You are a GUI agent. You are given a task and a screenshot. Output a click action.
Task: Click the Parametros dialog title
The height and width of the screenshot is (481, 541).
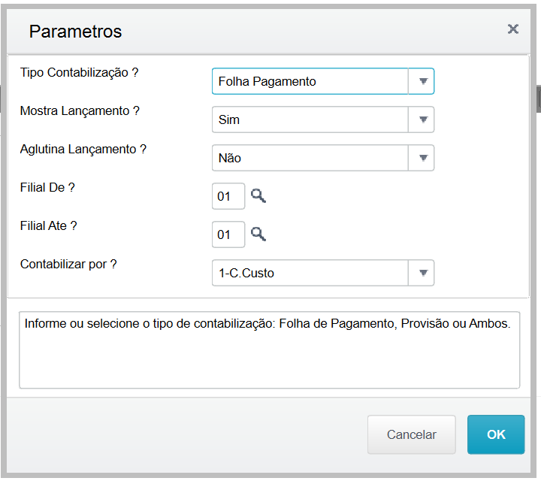(75, 32)
